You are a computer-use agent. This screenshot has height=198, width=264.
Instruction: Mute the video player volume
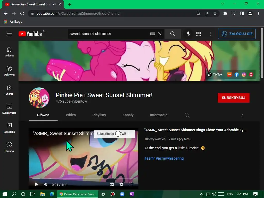[46, 185]
